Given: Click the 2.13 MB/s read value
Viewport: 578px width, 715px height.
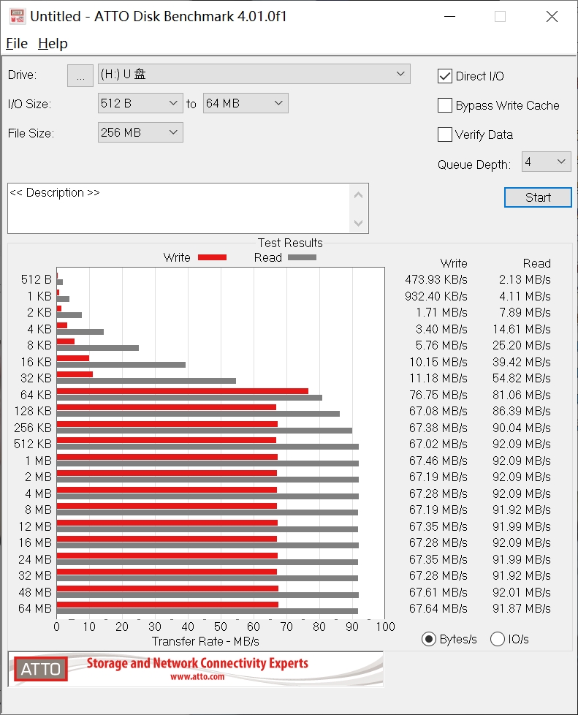Looking at the screenshot, I should click(x=525, y=279).
